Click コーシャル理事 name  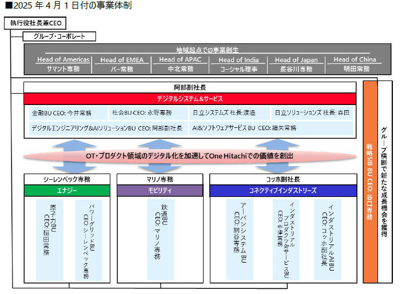point(238,69)
